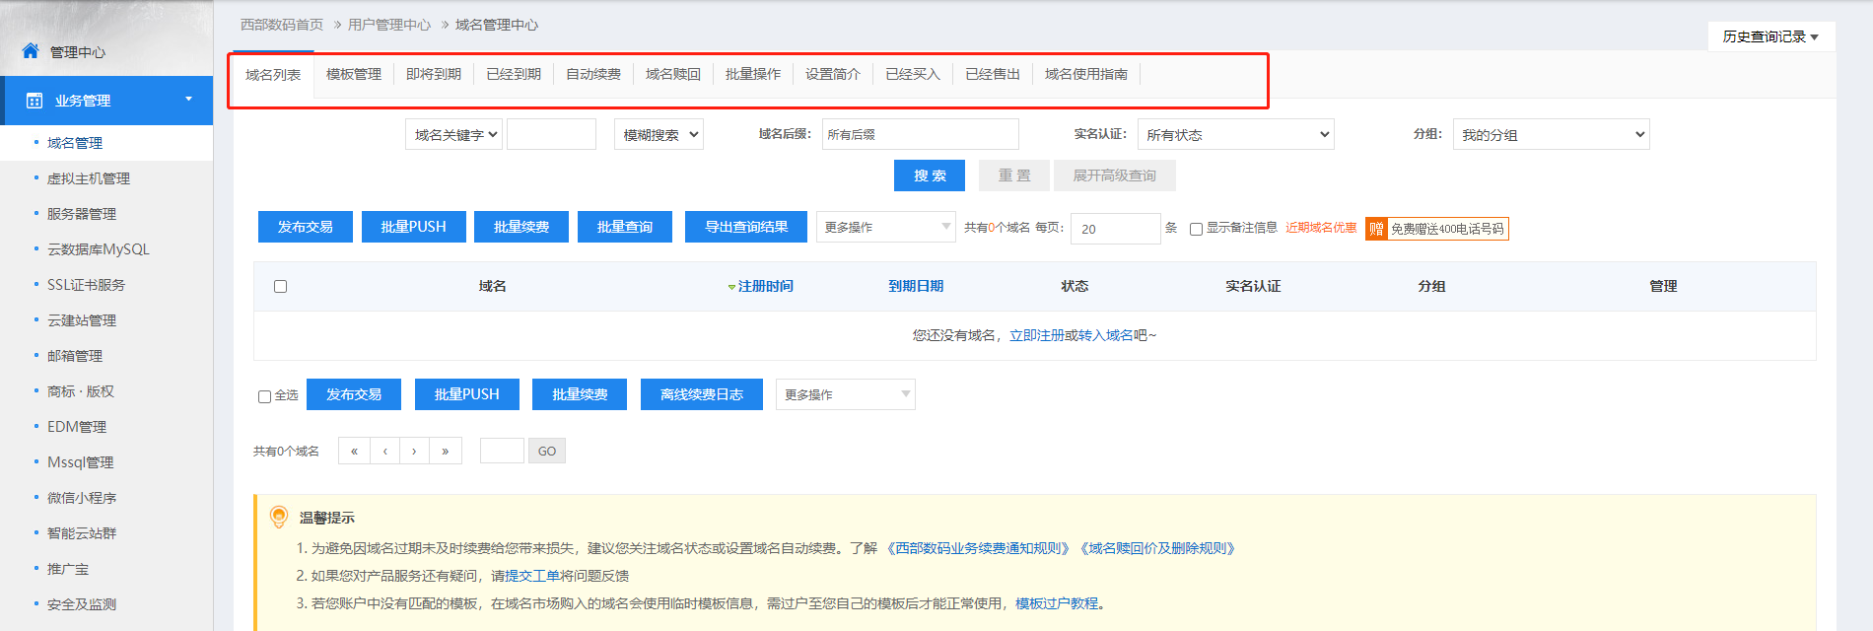This screenshot has width=1873, height=631.
Task: Go to next page with › button
Action: (414, 451)
